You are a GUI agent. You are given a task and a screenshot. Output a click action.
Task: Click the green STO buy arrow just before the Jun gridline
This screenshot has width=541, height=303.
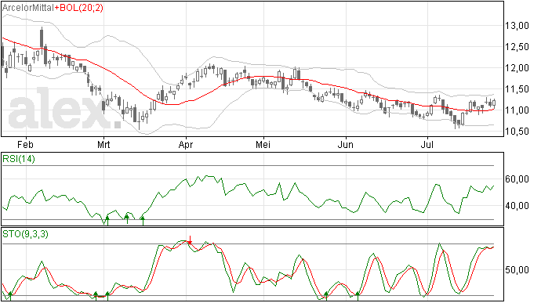click(326, 296)
